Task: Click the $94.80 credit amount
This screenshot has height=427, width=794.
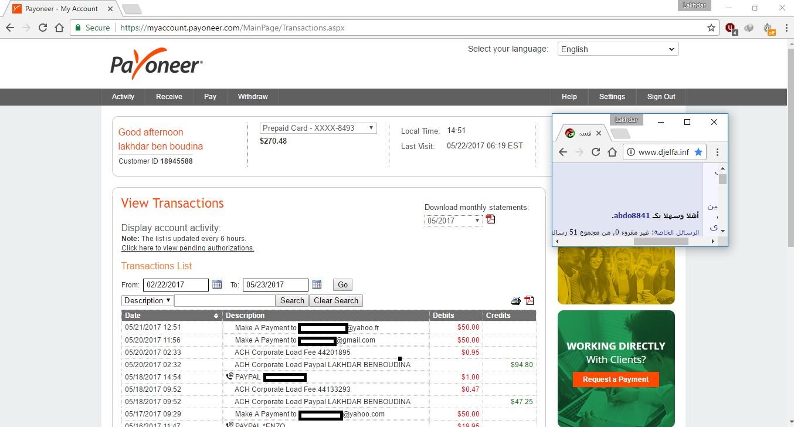Action: point(522,365)
